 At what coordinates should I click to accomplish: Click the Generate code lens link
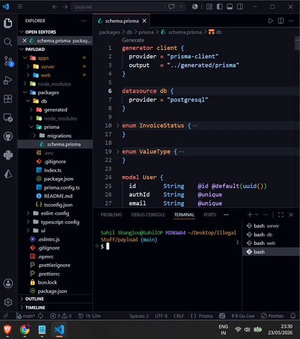[133, 40]
